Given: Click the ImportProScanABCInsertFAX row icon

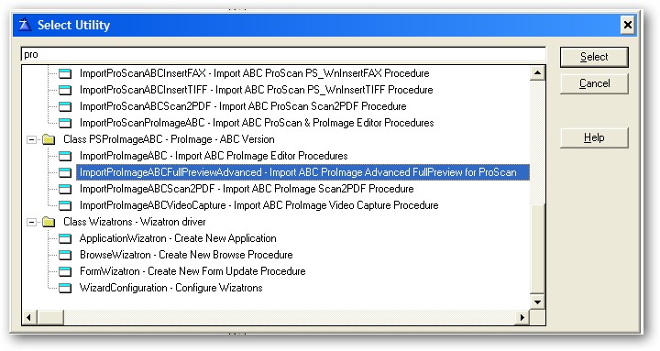Looking at the screenshot, I should pyautogui.click(x=65, y=73).
